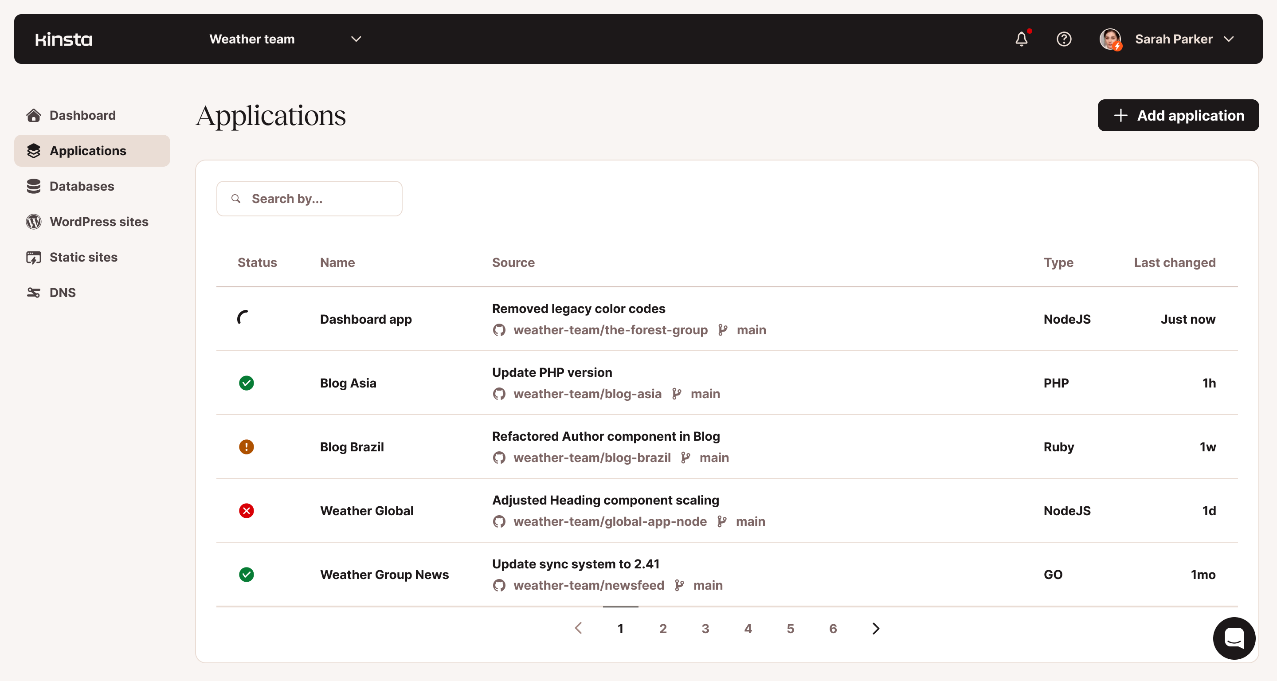1277x681 pixels.
Task: Click the error status icon for Weather Global
Action: [x=247, y=510]
